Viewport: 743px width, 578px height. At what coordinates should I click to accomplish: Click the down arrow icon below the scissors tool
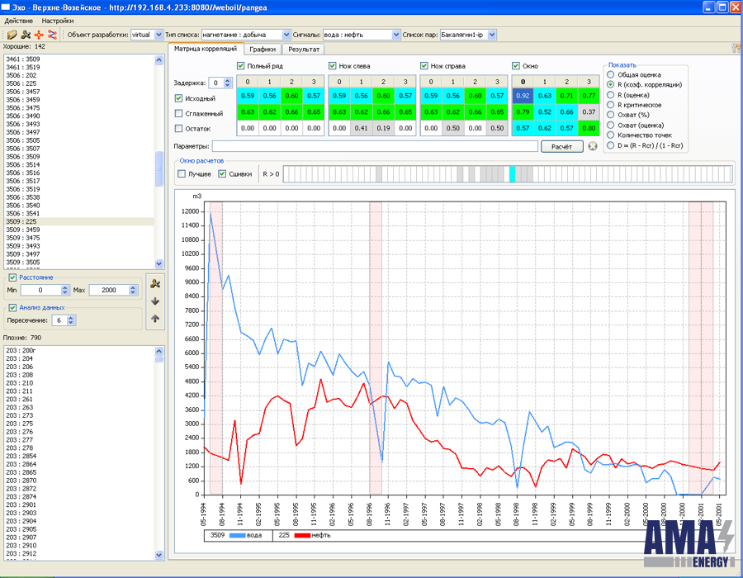154,301
